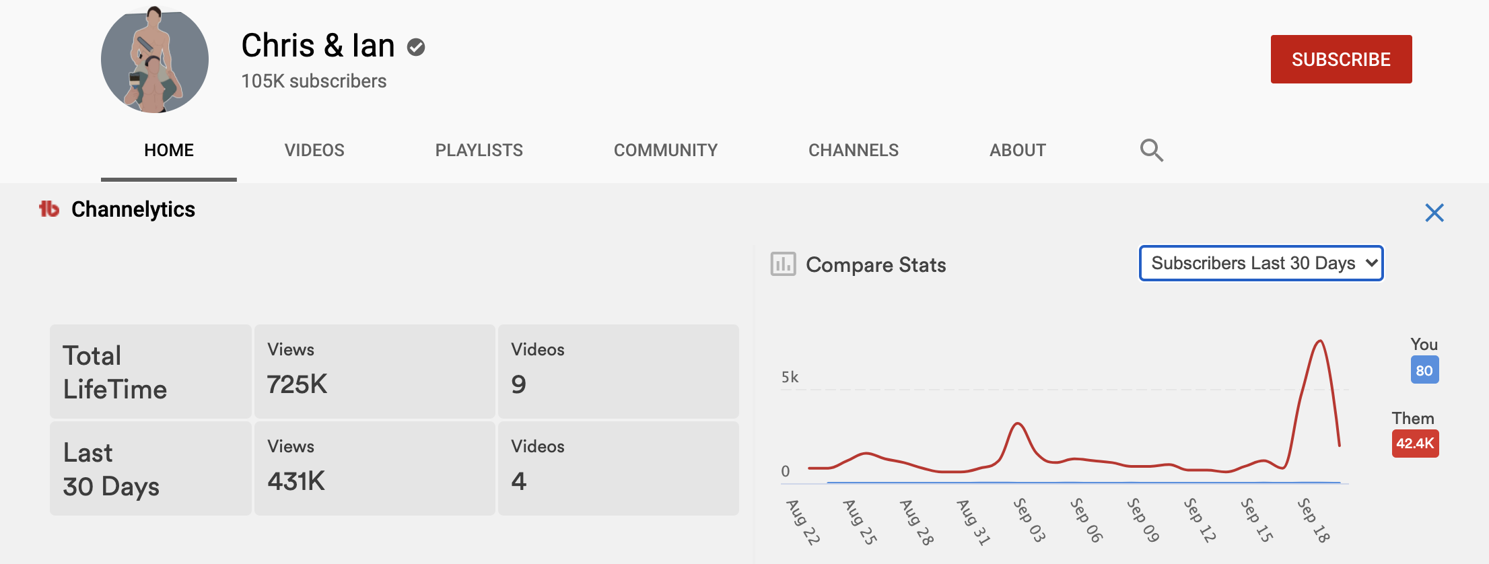1489x564 pixels.
Task: Open the Subscribers Last 30 Days dropdown
Action: click(1260, 263)
